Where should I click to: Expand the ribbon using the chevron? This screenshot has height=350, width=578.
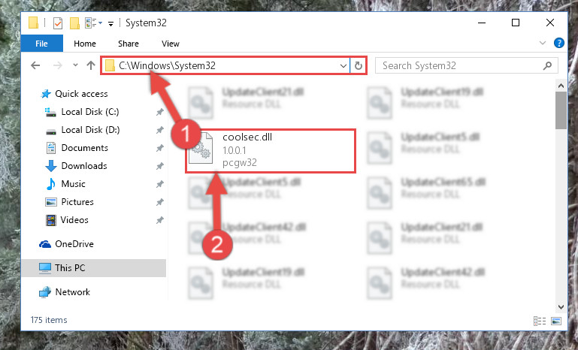542,43
